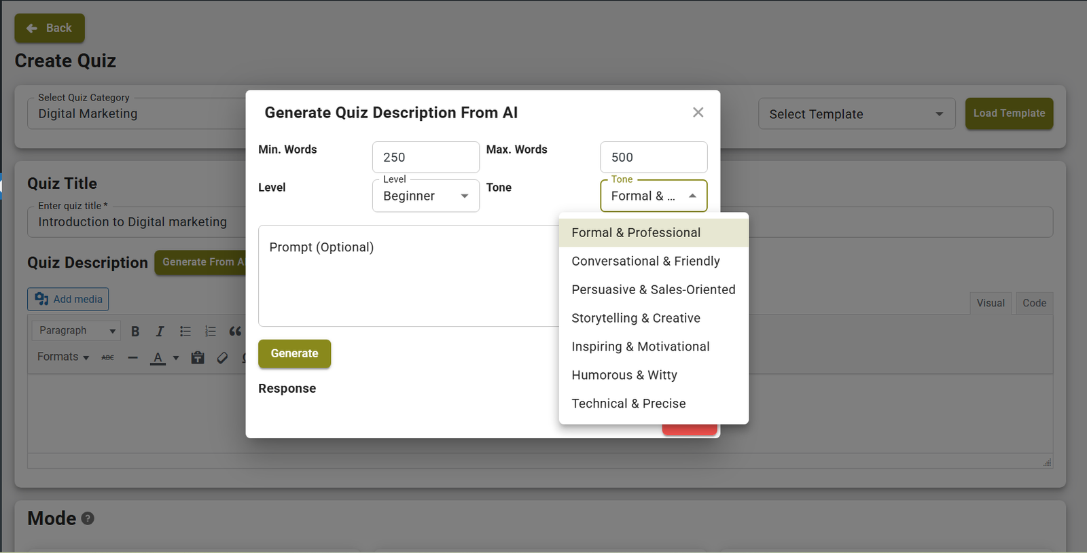This screenshot has height=553, width=1087.
Task: Open the Paragraph style dropdown
Action: (76, 331)
